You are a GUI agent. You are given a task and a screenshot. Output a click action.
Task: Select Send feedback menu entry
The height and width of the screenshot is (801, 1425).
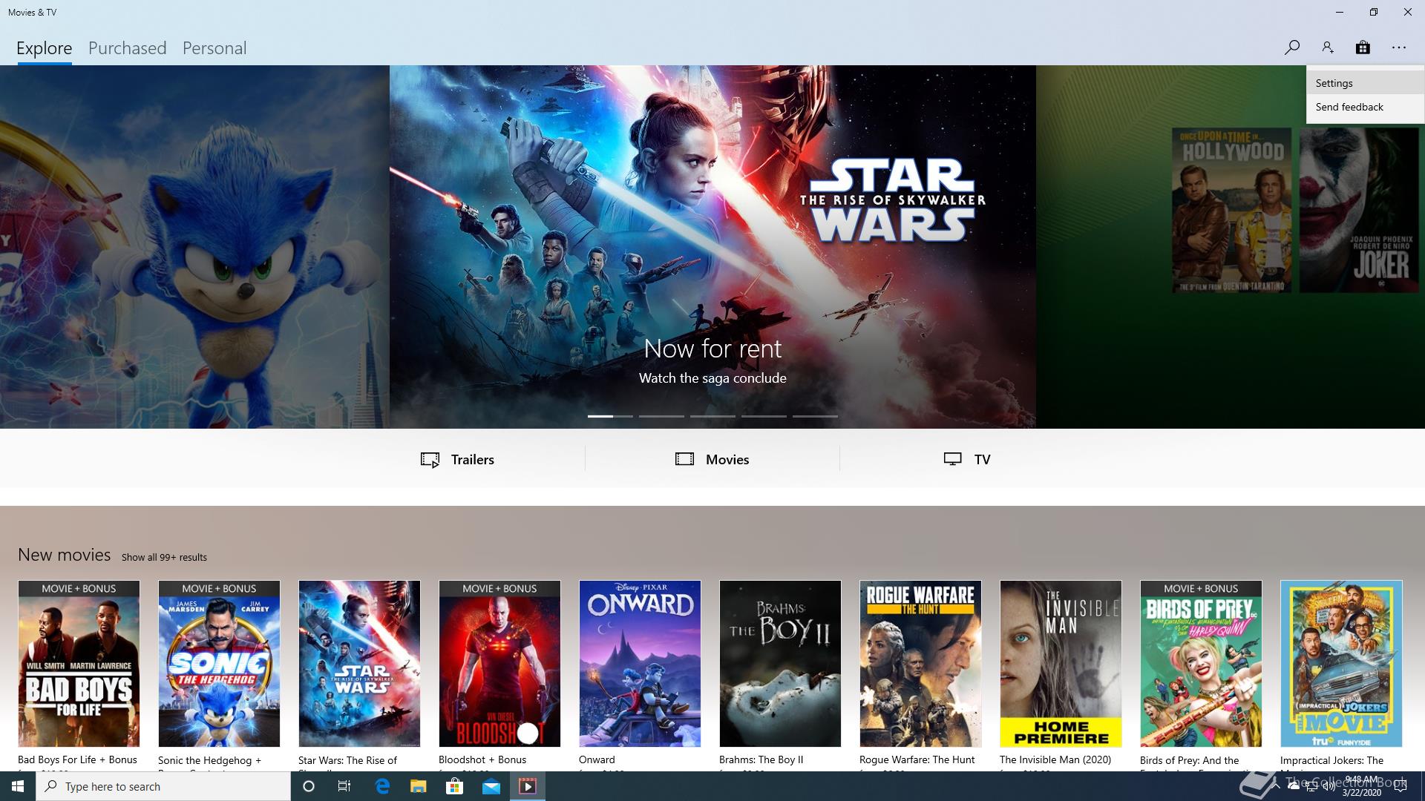point(1365,107)
